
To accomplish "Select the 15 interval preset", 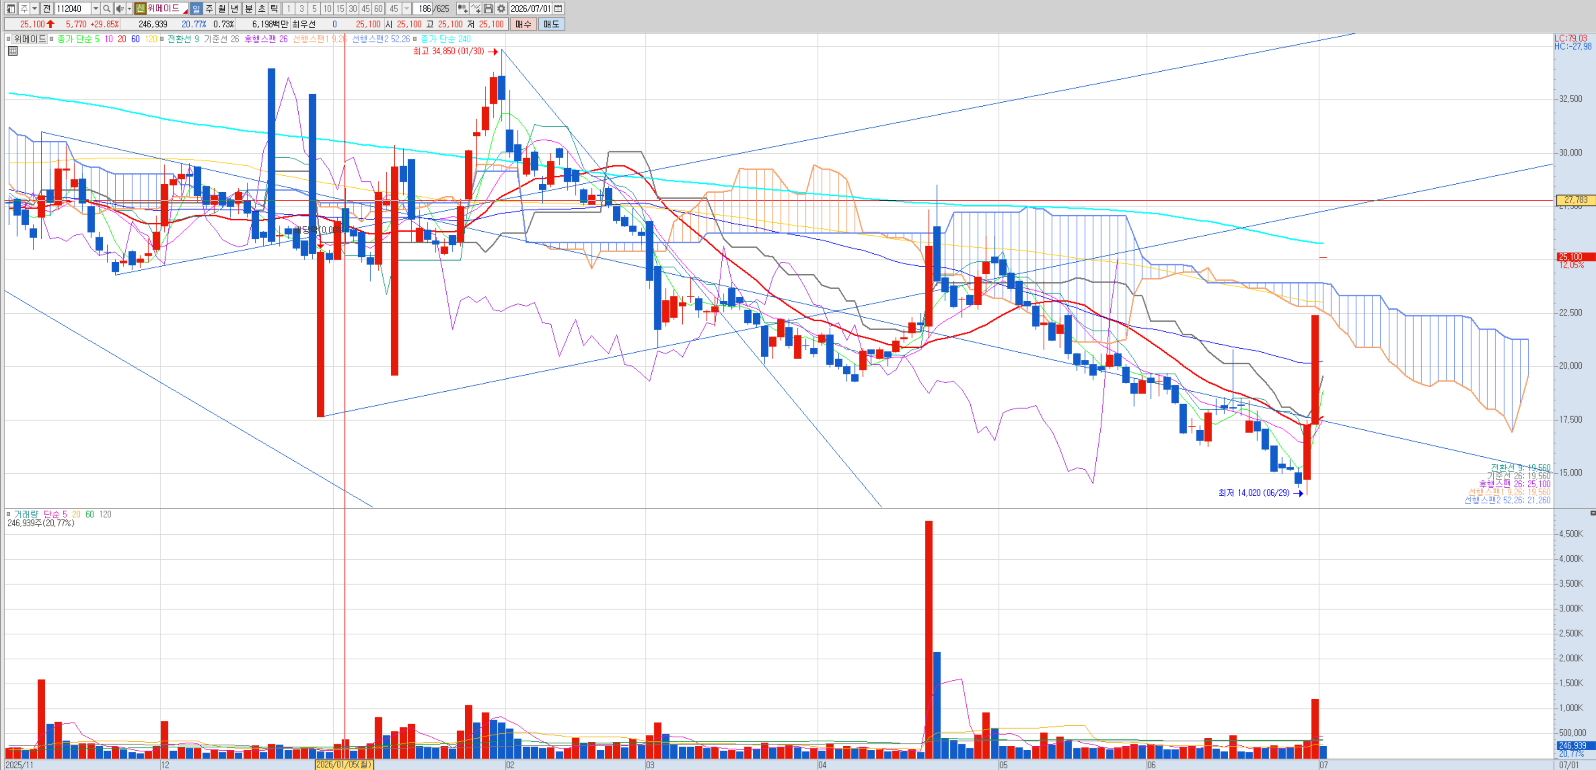I will [340, 9].
